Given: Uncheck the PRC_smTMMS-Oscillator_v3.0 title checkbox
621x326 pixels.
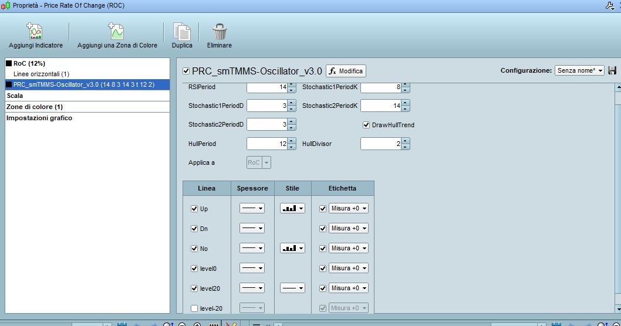Looking at the screenshot, I should [x=186, y=71].
